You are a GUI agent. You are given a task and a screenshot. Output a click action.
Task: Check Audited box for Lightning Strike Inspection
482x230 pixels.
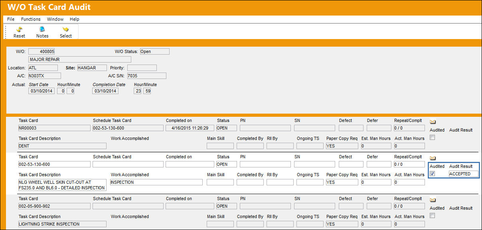tap(432, 216)
